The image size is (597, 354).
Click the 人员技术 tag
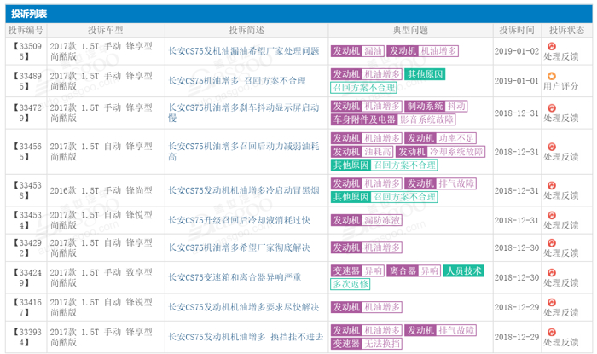tap(463, 271)
